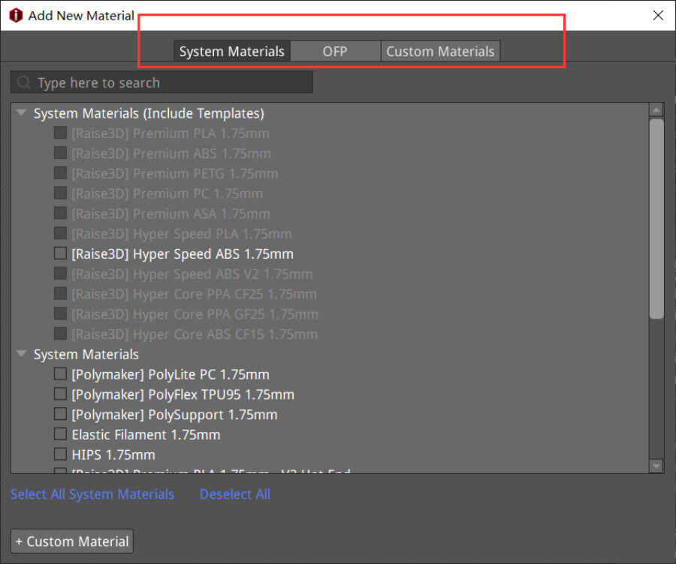Toggle the Premium PLA 1.75mm checkbox
Screen dimensions: 676x564
click(60, 133)
